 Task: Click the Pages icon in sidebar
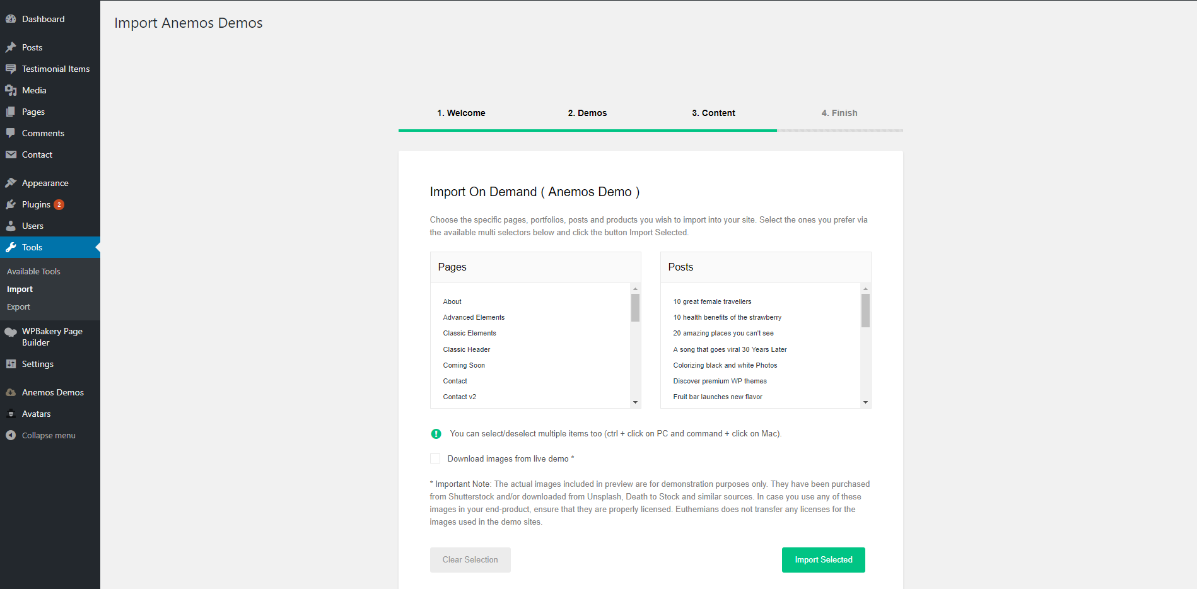11,112
